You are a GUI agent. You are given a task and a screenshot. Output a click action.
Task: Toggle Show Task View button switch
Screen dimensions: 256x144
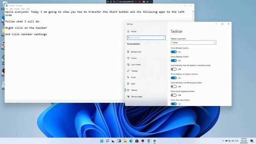174,104
